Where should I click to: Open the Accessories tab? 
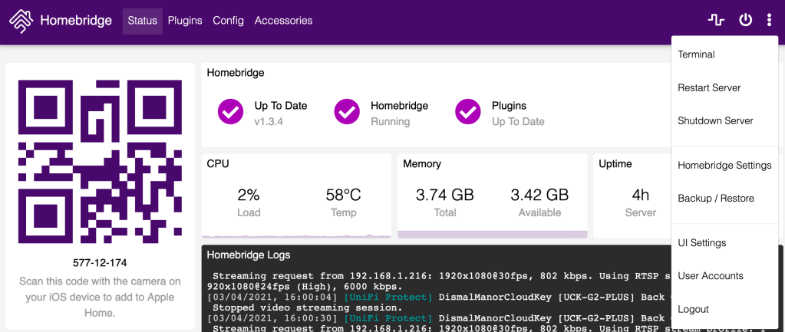pos(283,21)
